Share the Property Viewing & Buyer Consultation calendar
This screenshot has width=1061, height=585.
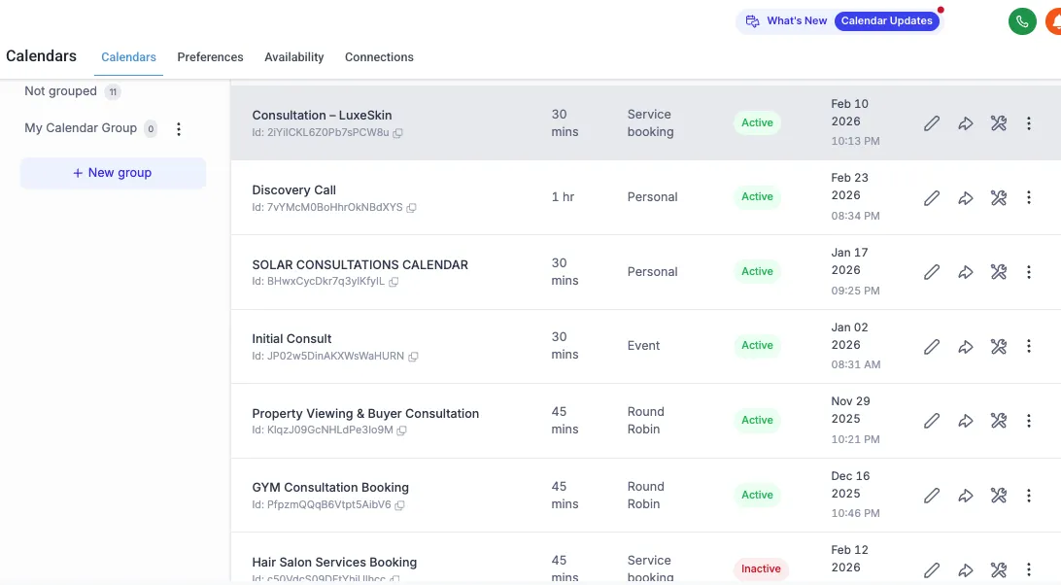click(x=966, y=421)
